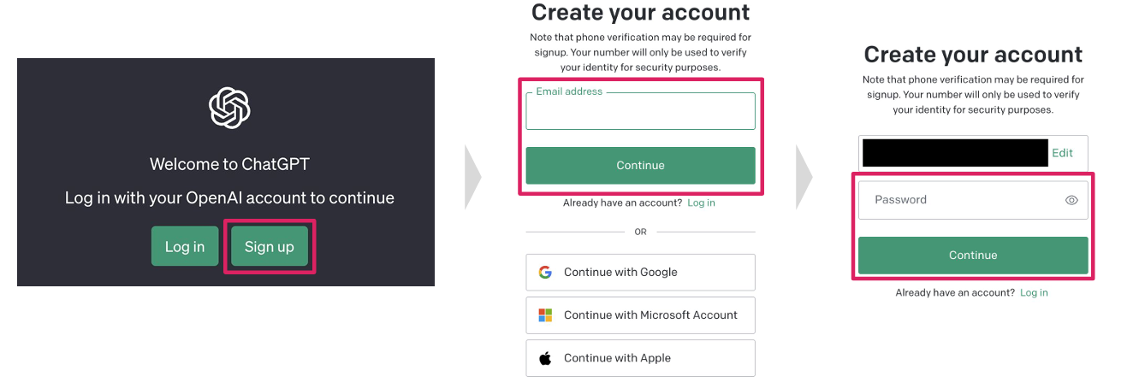Click the Create your account heading above Email
1145x388 pixels.
640,13
